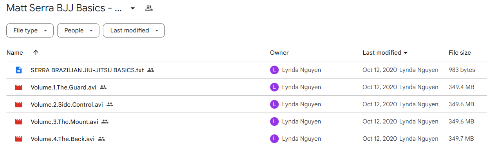Open the Last modified filter chip

click(134, 30)
